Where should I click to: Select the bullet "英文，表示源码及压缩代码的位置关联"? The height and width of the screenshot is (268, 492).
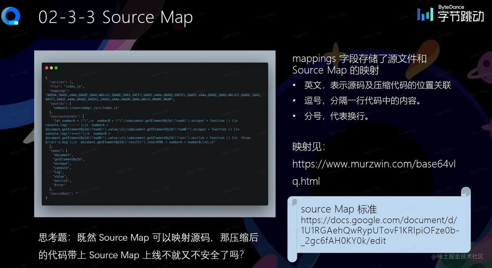tap(377, 85)
